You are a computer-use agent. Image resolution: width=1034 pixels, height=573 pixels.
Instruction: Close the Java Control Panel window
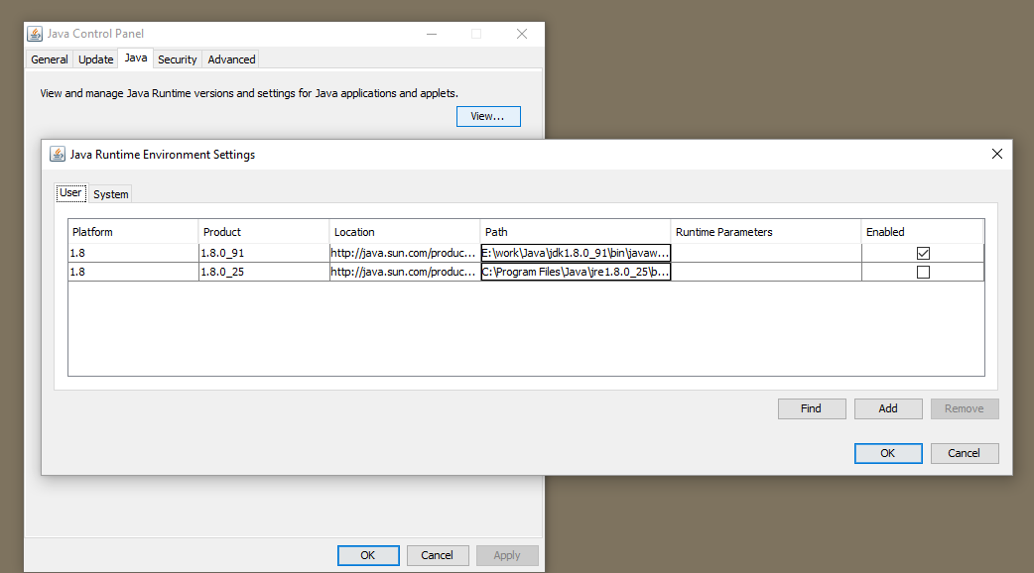522,34
